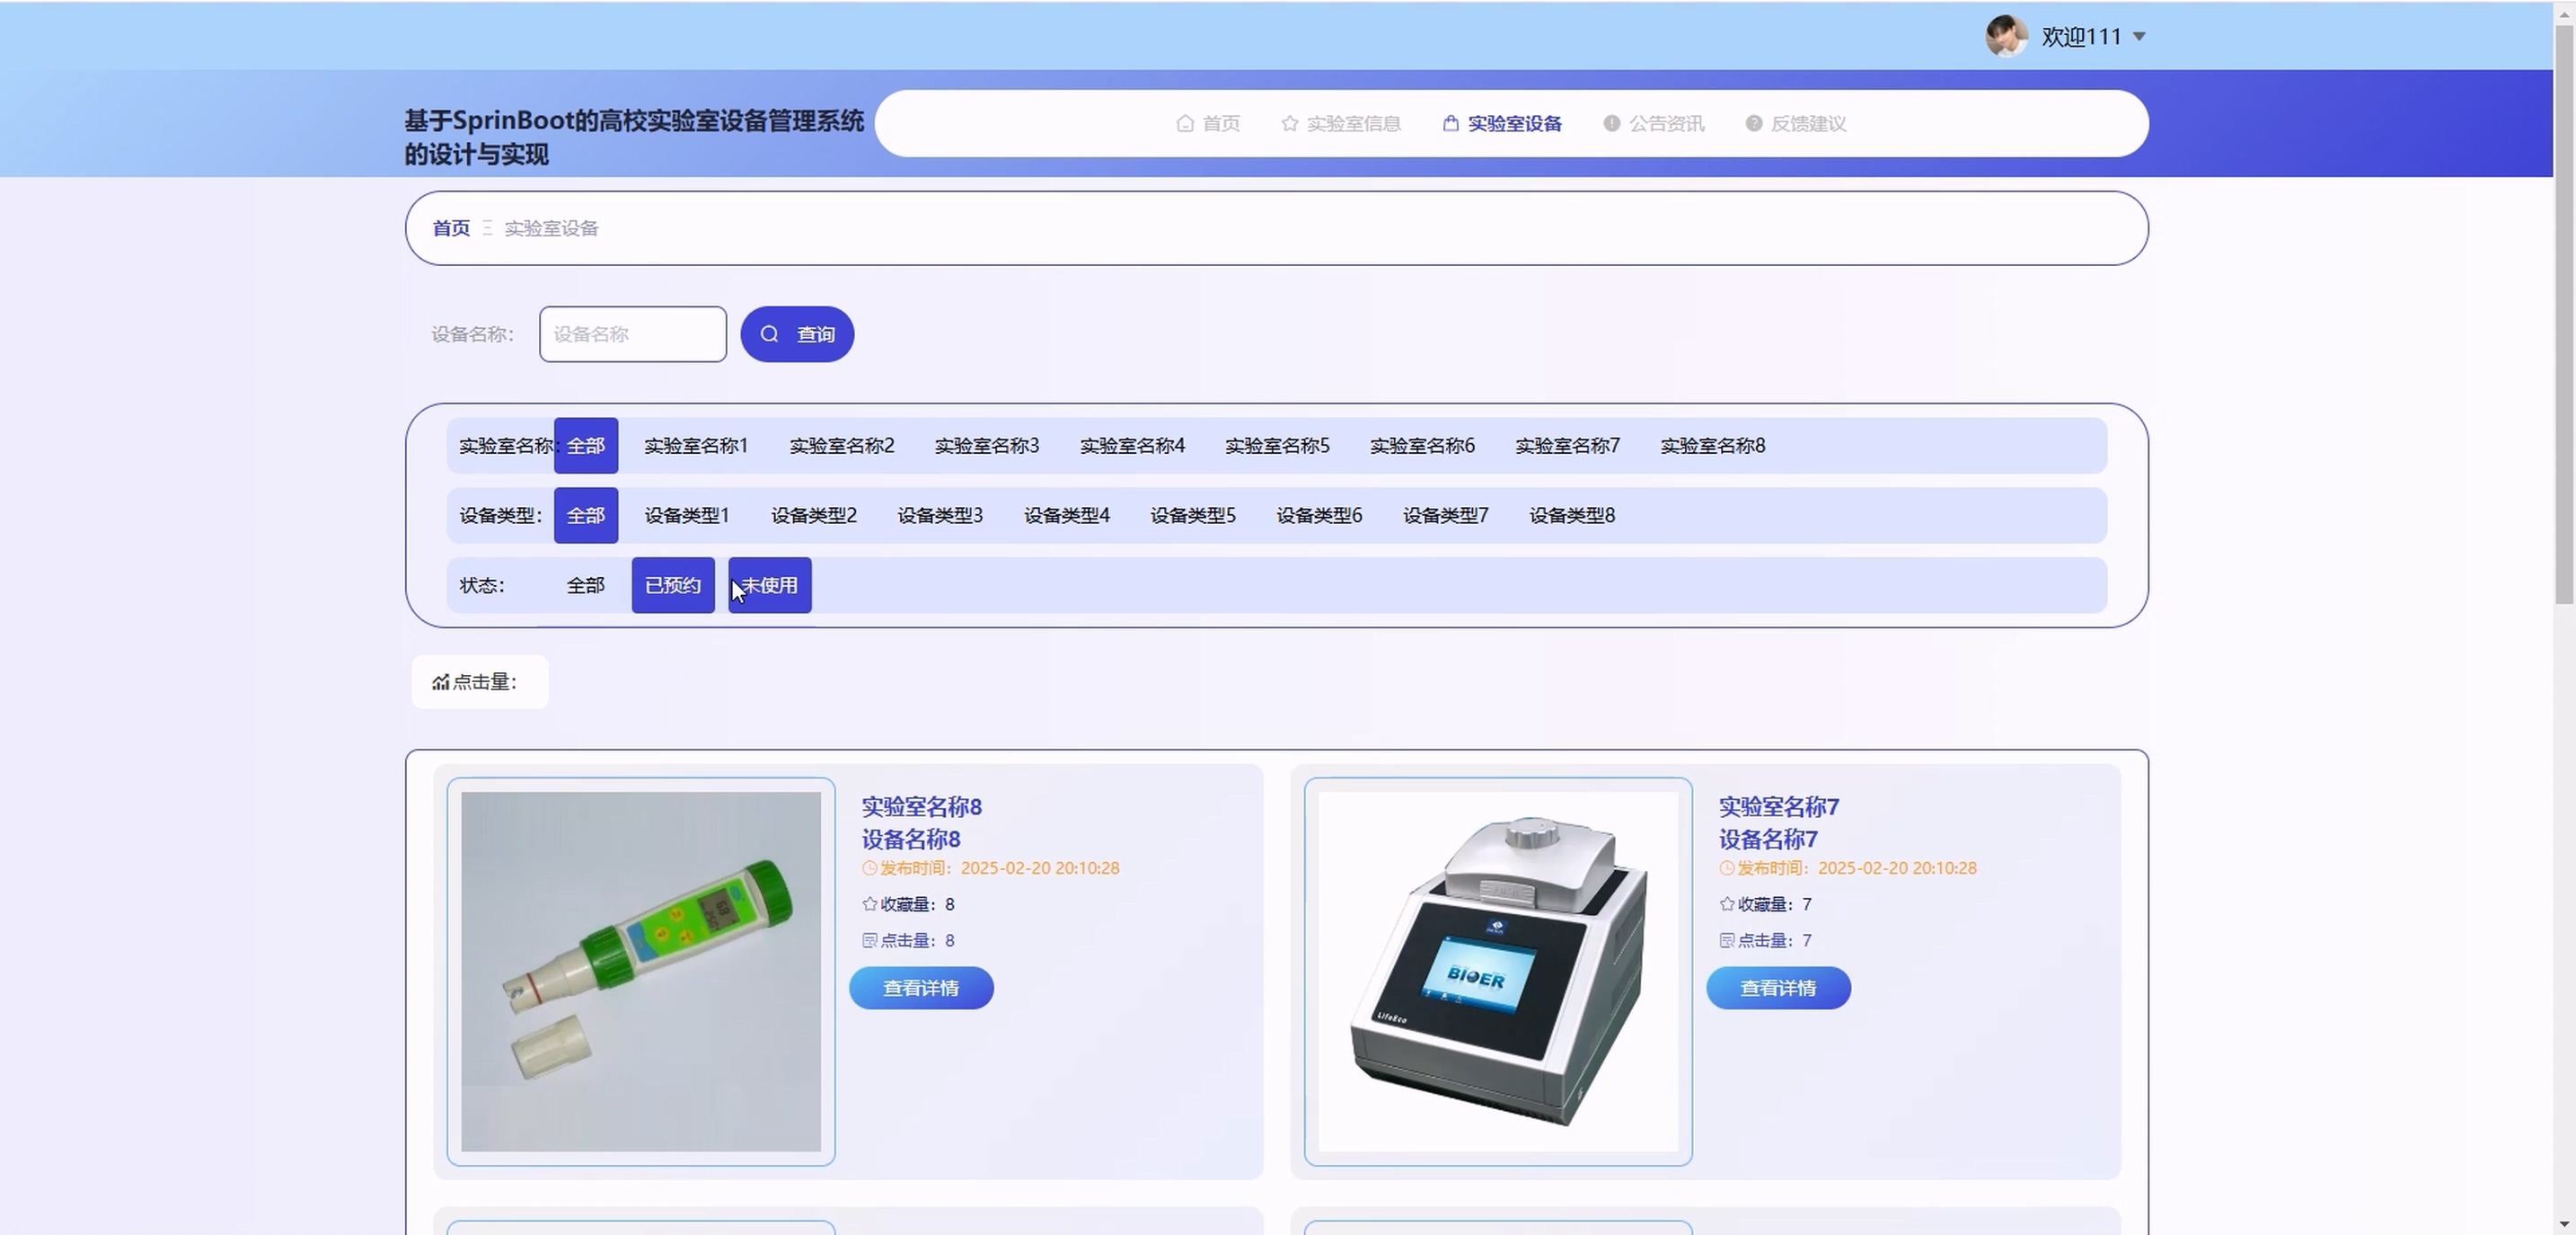This screenshot has width=2576, height=1235.
Task: Click the home icon in navigation bar
Action: pos(1185,123)
